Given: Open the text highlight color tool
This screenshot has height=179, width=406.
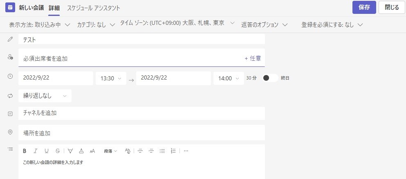Looking at the screenshot, I should (x=70, y=151).
